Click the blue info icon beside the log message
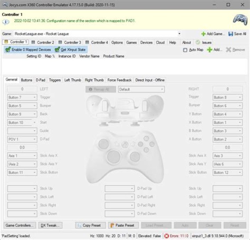Viewport: 250px width, 240px height. pos(6,21)
